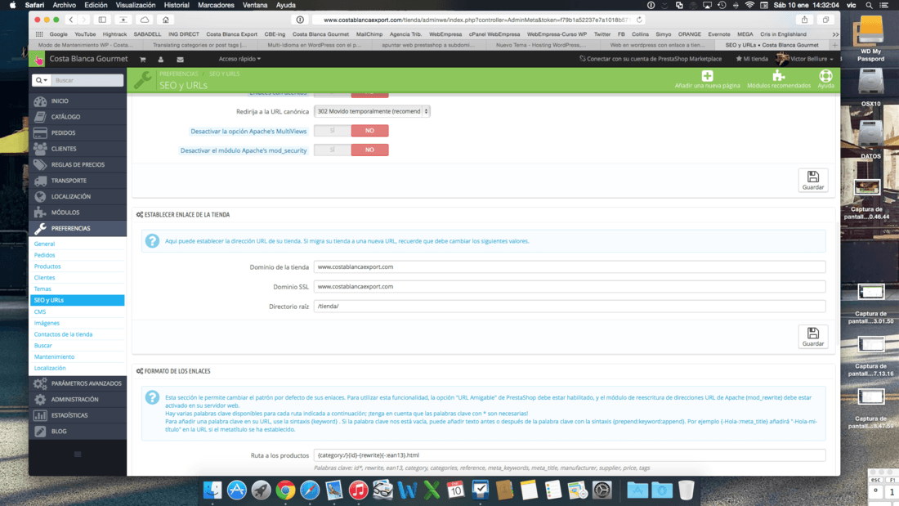
Task: Set Apache MultiViews option to SÍ
Action: [333, 131]
